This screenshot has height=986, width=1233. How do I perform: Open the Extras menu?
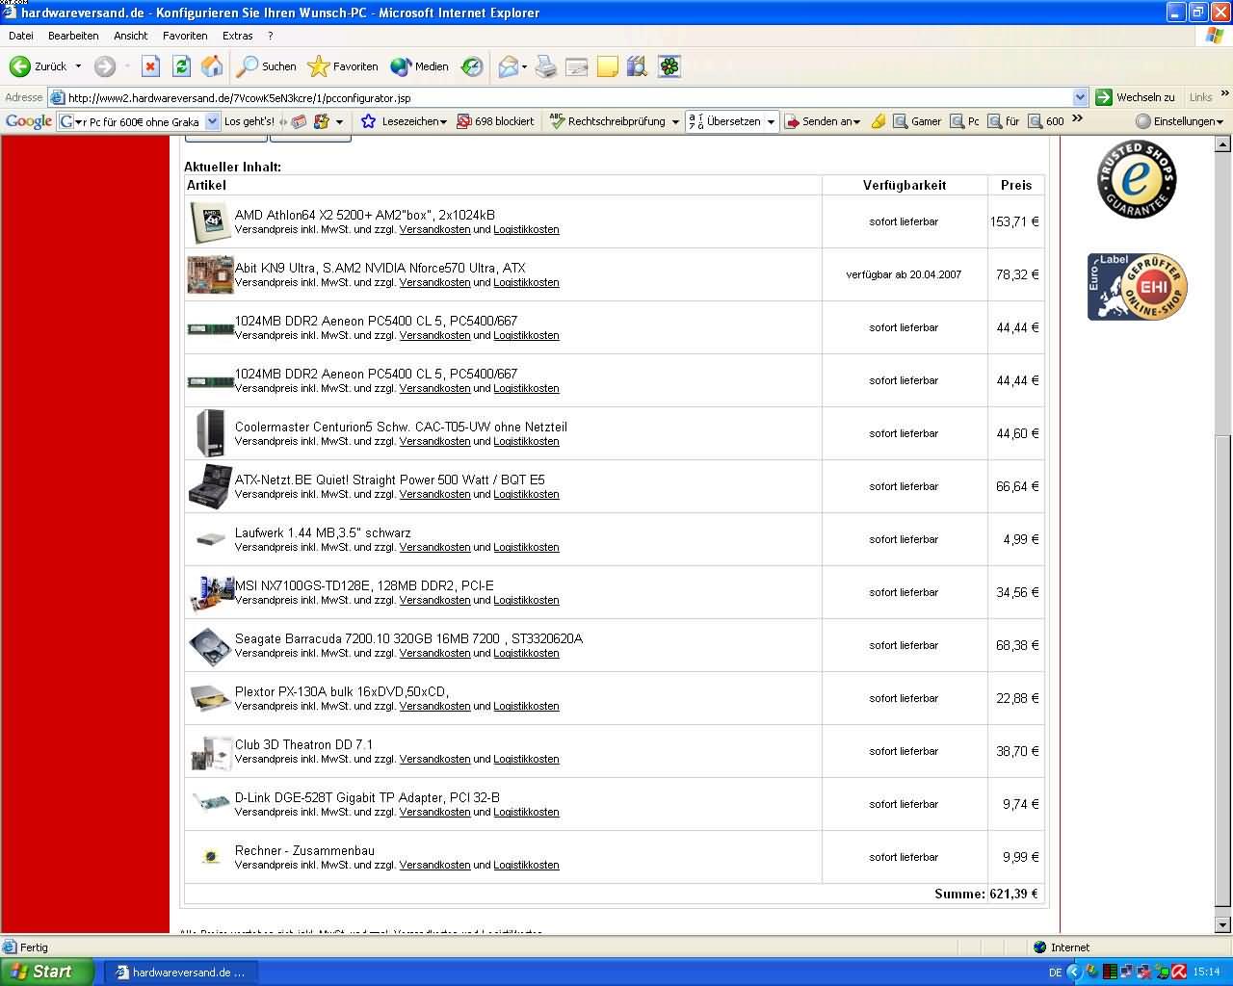coord(237,36)
